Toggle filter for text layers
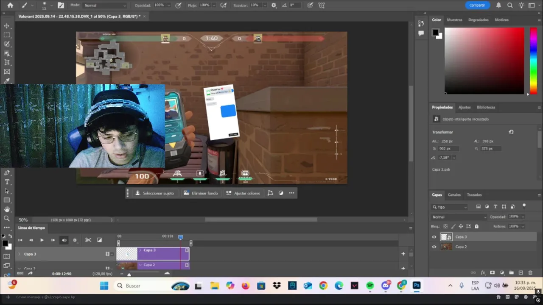The width and height of the screenshot is (543, 305). (x=495, y=207)
